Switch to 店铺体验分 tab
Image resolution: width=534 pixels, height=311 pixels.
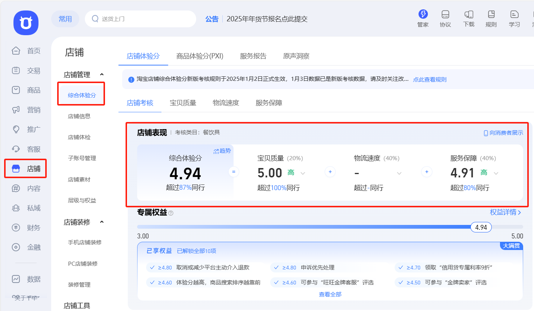[143, 56]
